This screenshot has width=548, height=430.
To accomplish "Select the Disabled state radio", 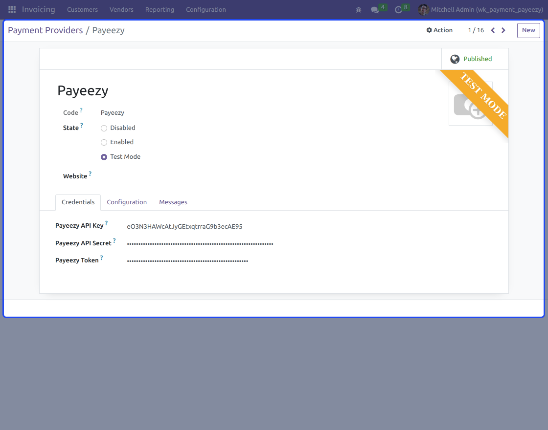I will (x=104, y=128).
